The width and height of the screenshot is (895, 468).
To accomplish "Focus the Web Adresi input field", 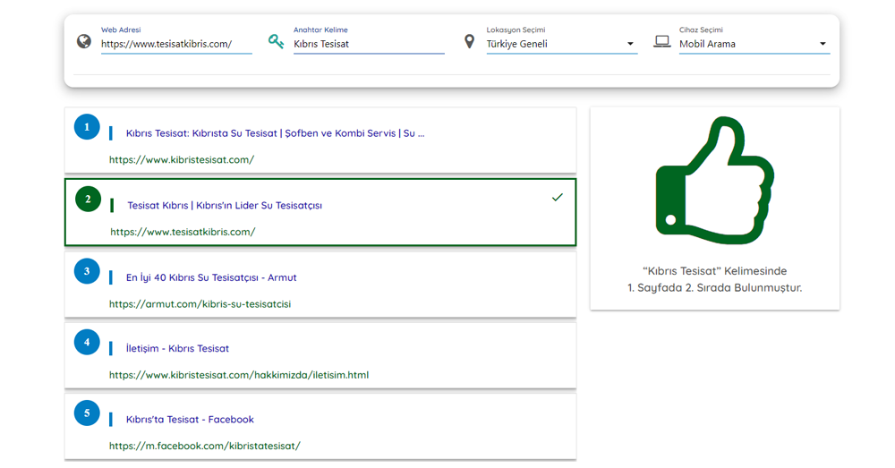I will [x=176, y=44].
